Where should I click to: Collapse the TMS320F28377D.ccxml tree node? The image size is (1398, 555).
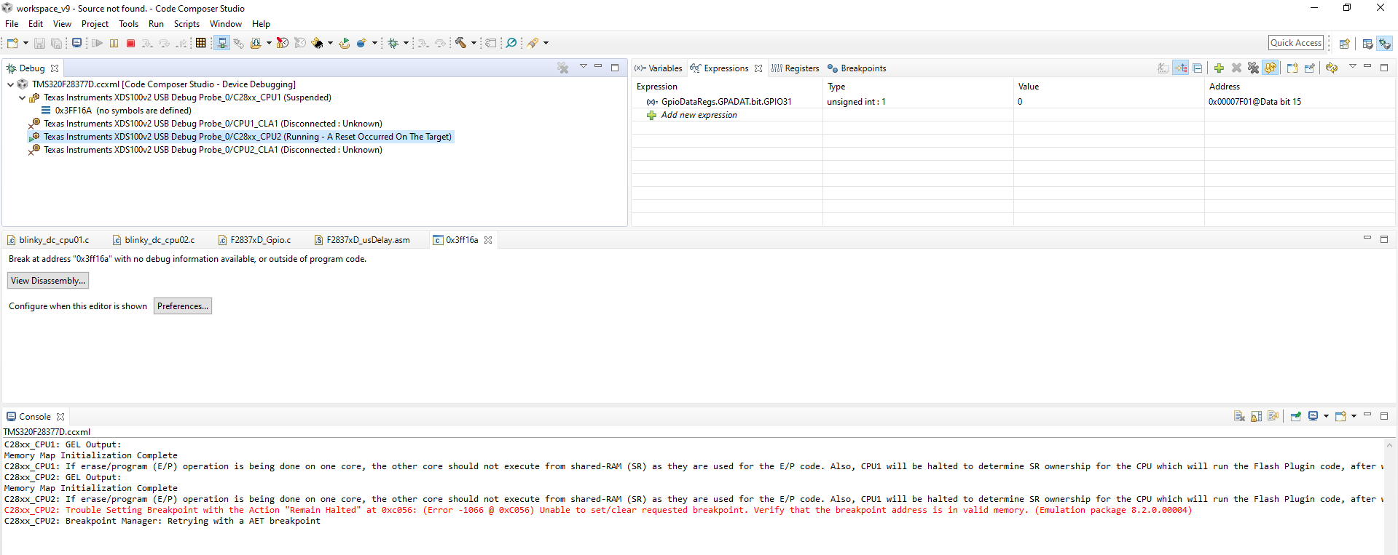(10, 84)
